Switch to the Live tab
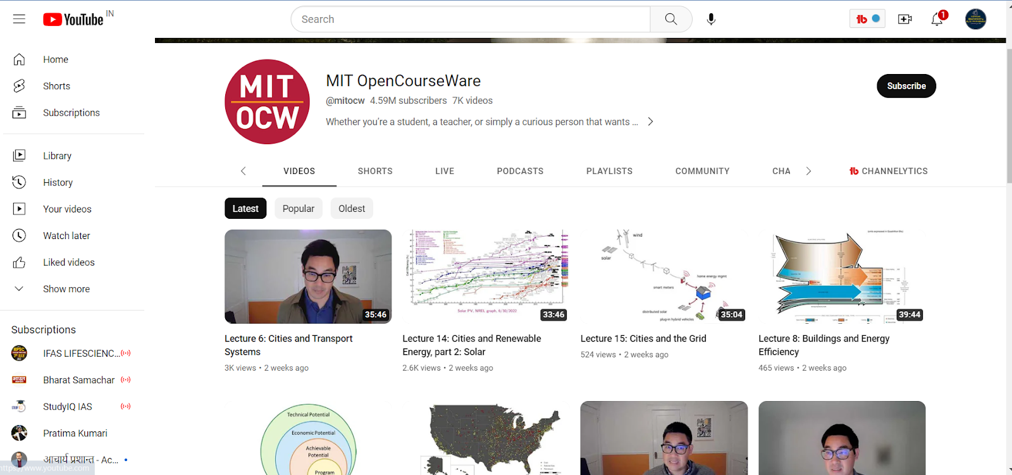This screenshot has height=475, width=1012. click(x=445, y=171)
